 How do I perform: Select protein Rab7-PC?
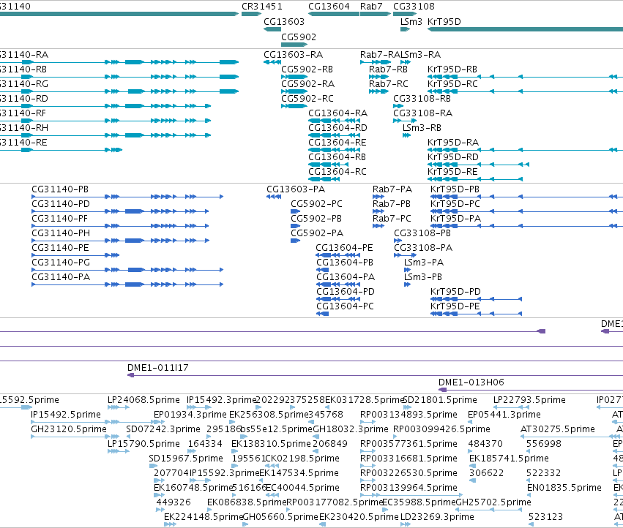[x=392, y=219]
